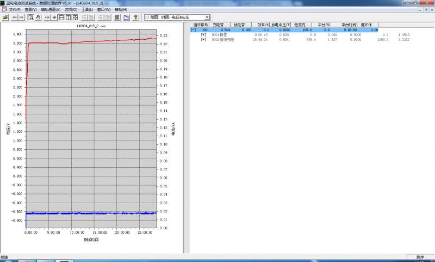The width and height of the screenshot is (435, 262).
Task: Click the first greyed-out list toolbar icon
Action: click(x=84, y=17)
